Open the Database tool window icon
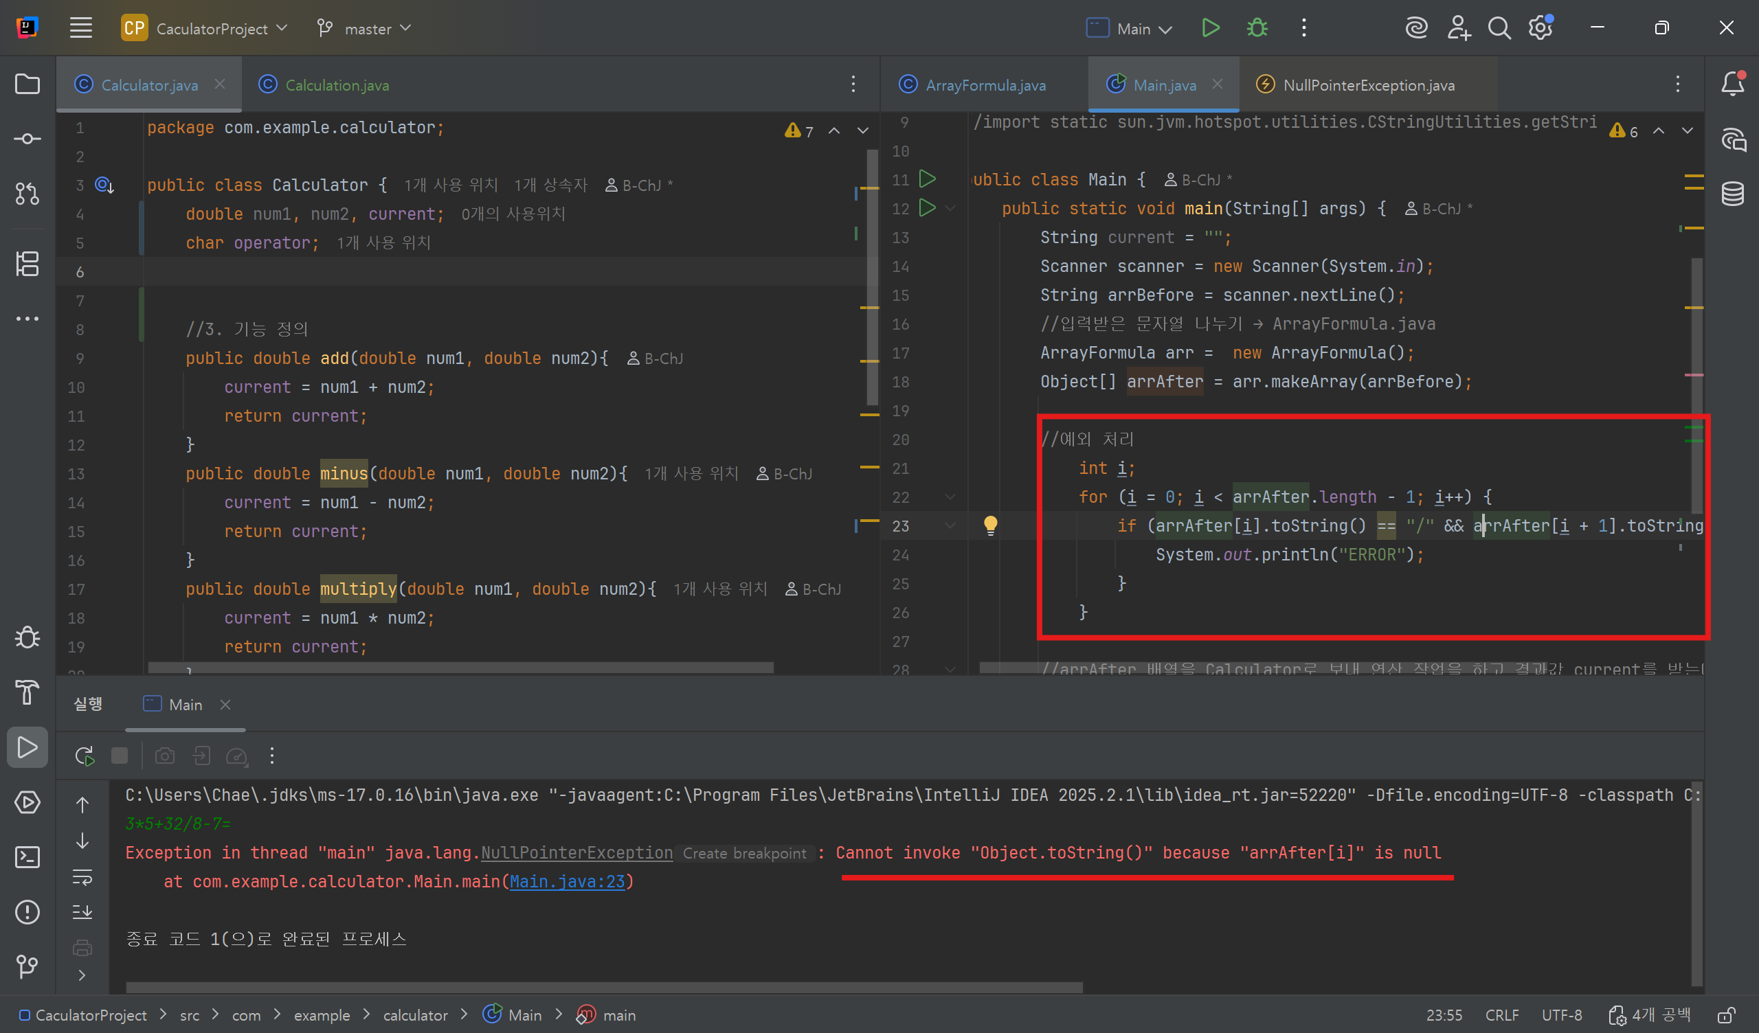The height and width of the screenshot is (1033, 1759). [1732, 194]
